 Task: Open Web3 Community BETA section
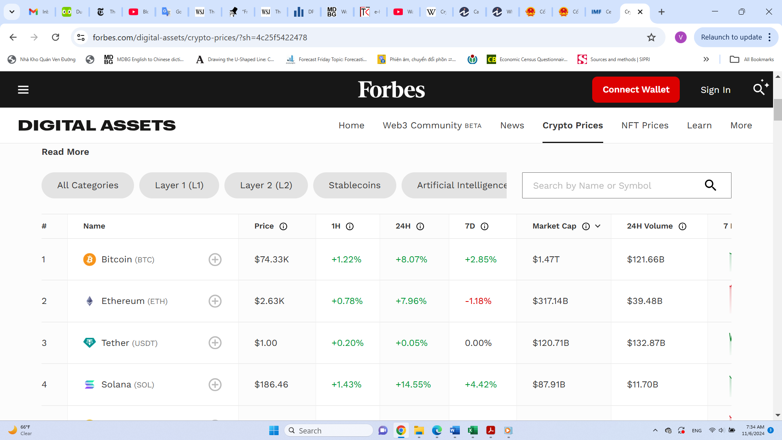pyautogui.click(x=432, y=125)
